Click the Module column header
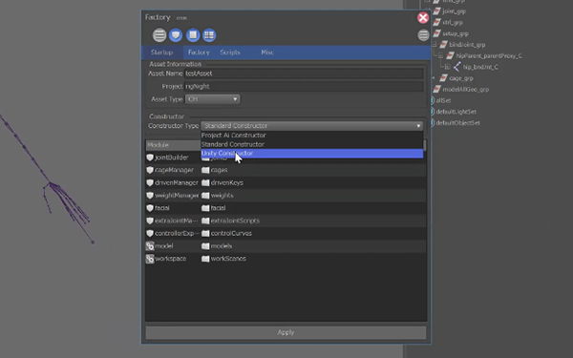573x358 pixels. (x=173, y=145)
